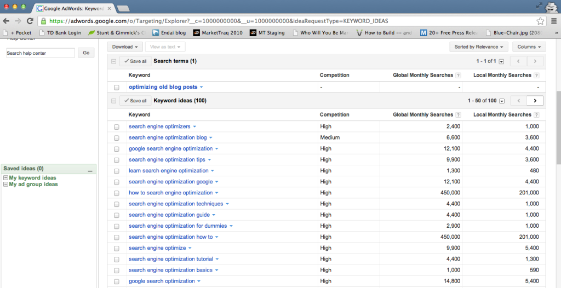Open the Blue-Chair.jpg bookmark

coord(514,32)
